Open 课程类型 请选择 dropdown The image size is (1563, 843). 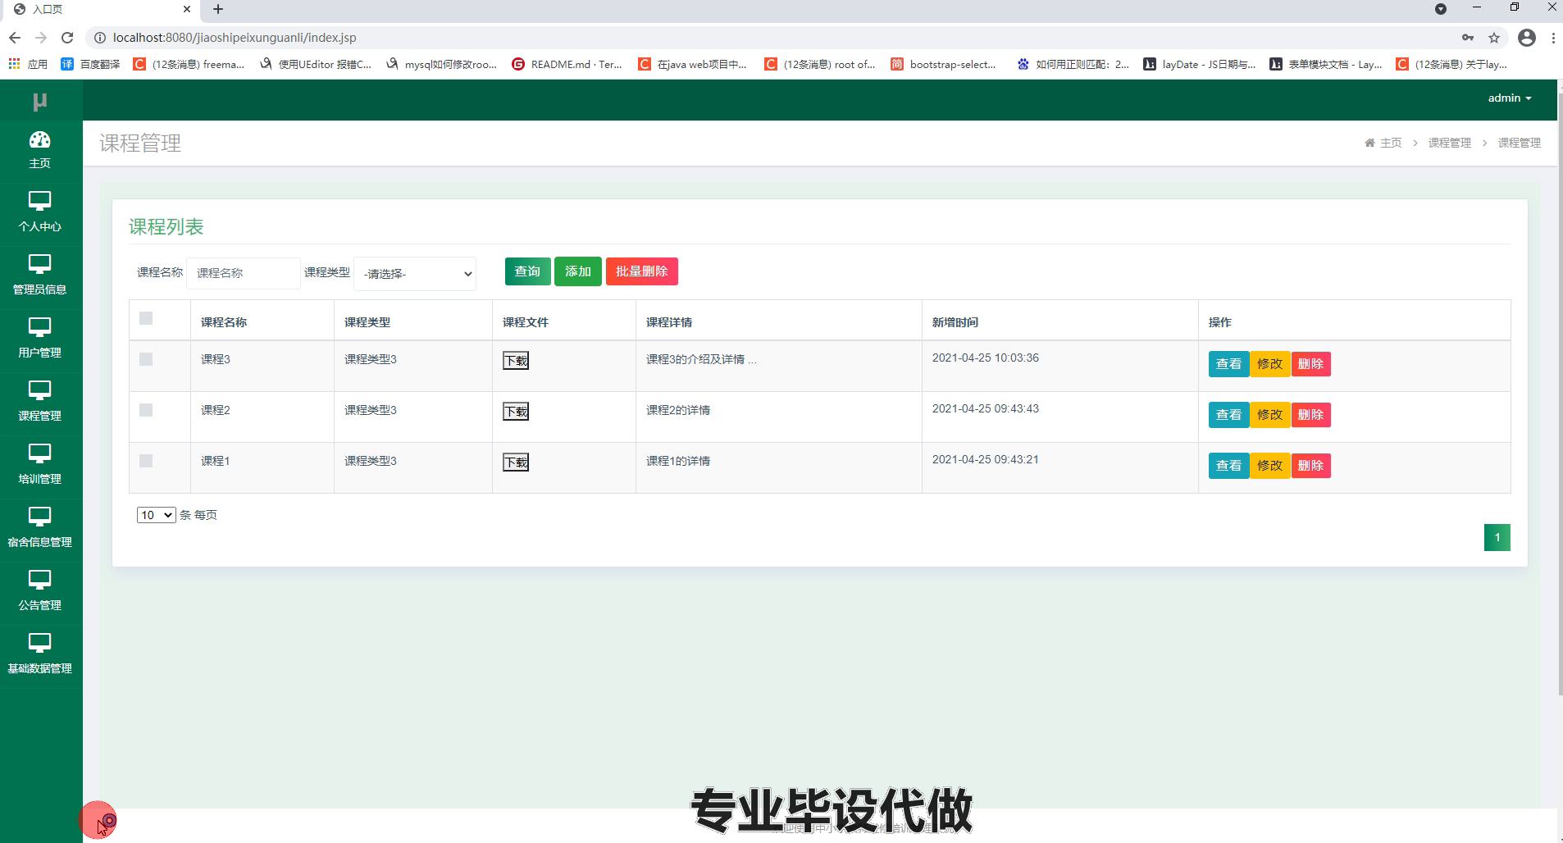[415, 274]
